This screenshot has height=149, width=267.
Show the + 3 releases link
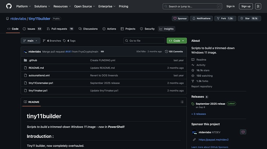[x=198, y=114]
